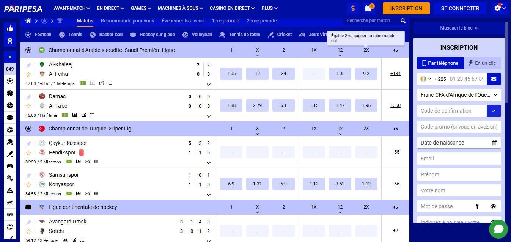Select odds 1.88 for Damac win
Viewport: 511px width, 242px height.
[x=231, y=105]
